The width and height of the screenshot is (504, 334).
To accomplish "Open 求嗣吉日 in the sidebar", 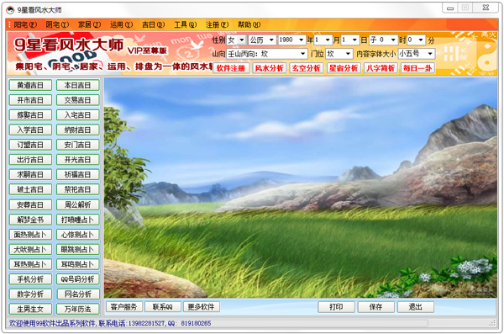I will pyautogui.click(x=30, y=174).
